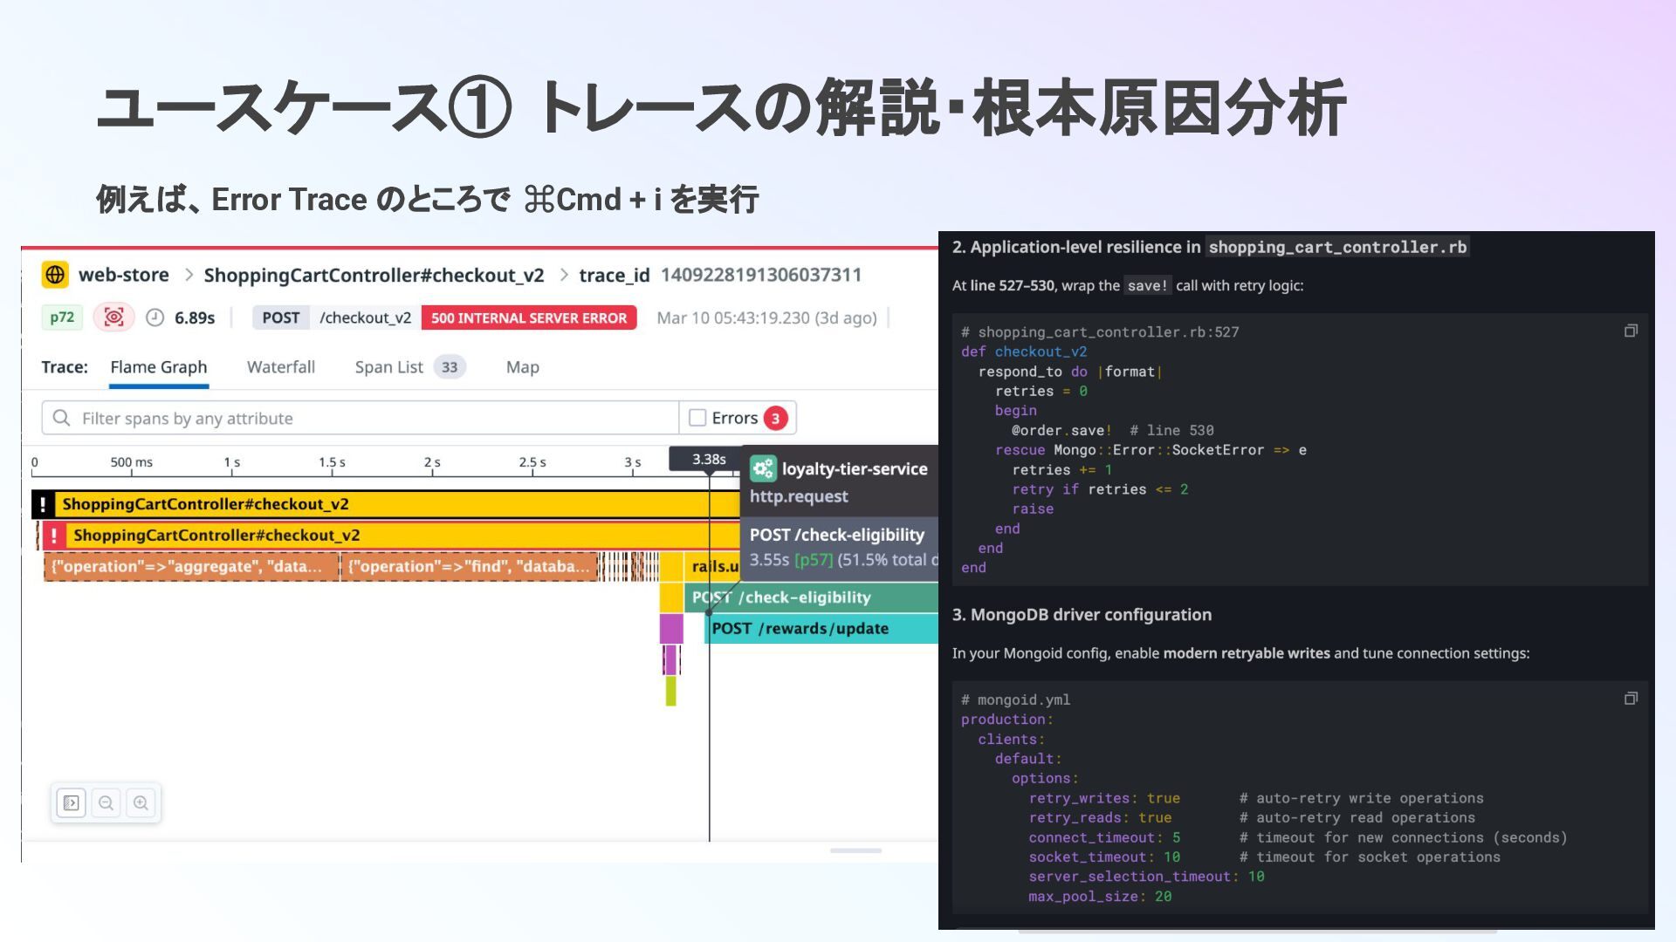This screenshot has height=942, width=1676.
Task: Open the Map tab
Action: click(x=522, y=367)
